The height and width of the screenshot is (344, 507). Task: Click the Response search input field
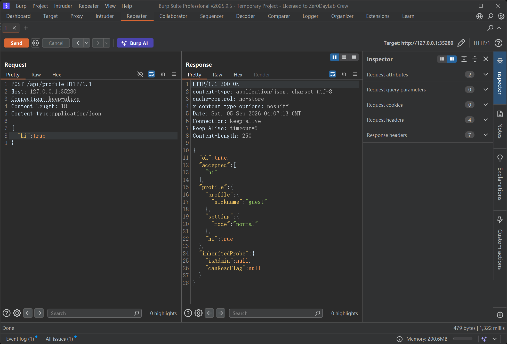pos(276,313)
